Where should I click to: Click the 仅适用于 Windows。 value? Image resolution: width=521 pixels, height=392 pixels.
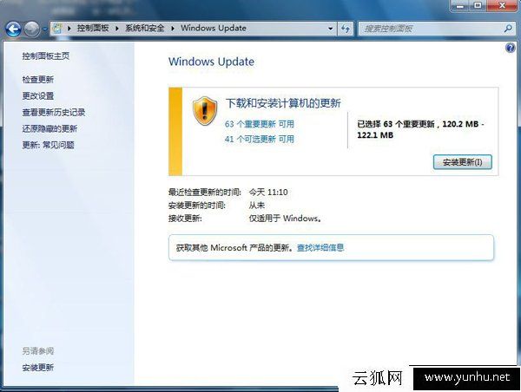coord(286,219)
